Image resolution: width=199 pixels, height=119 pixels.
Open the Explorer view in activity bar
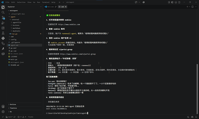click(x=3, y=7)
